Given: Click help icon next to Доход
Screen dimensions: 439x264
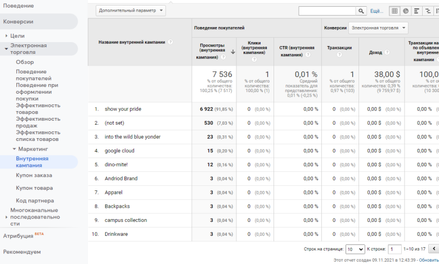Looking at the screenshot, I should [387, 53].
